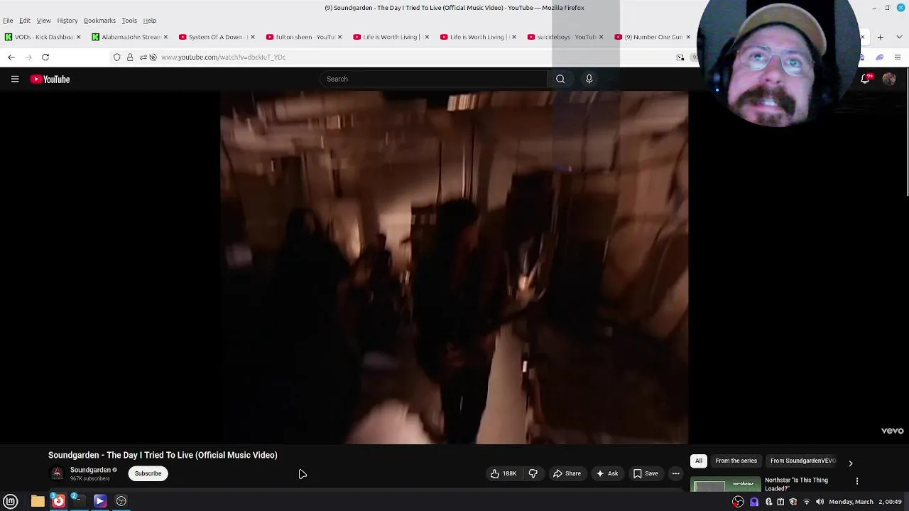Start voice search with microphone icon
This screenshot has height=511, width=909.
point(589,79)
